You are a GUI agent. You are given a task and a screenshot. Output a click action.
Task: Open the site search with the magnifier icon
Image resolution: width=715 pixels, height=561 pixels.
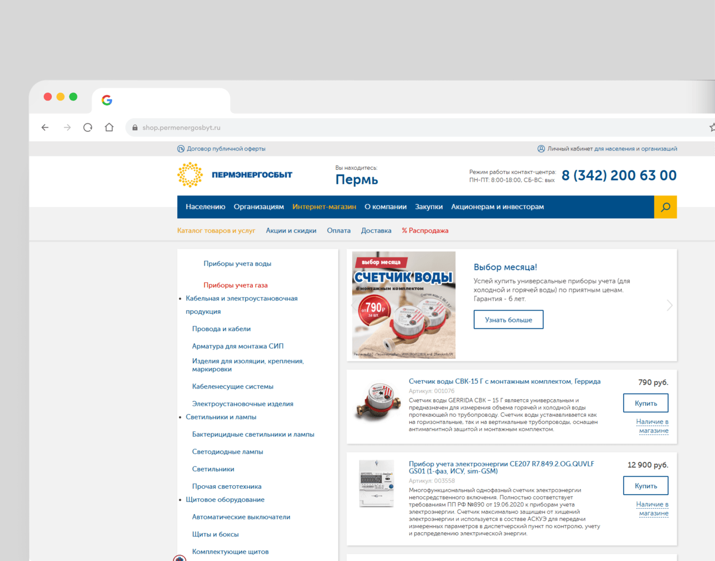pos(665,207)
